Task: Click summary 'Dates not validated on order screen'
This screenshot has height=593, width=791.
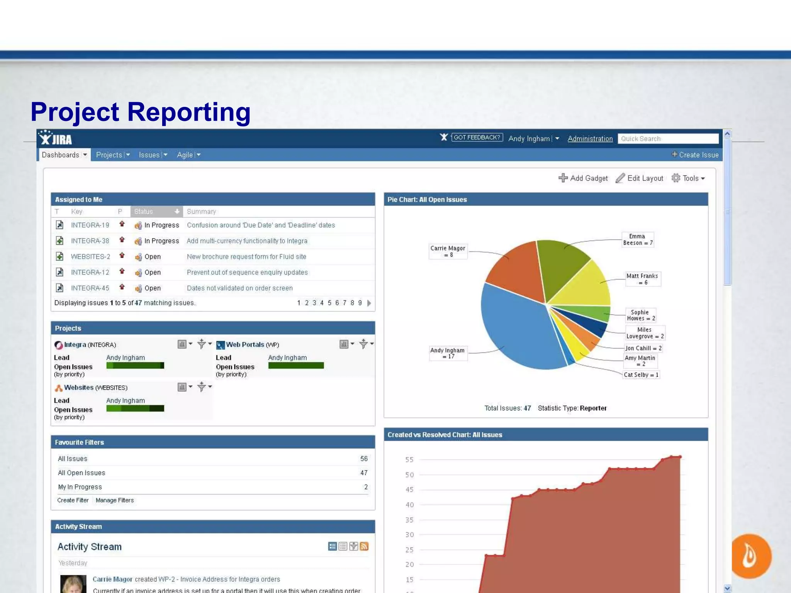Action: click(239, 288)
